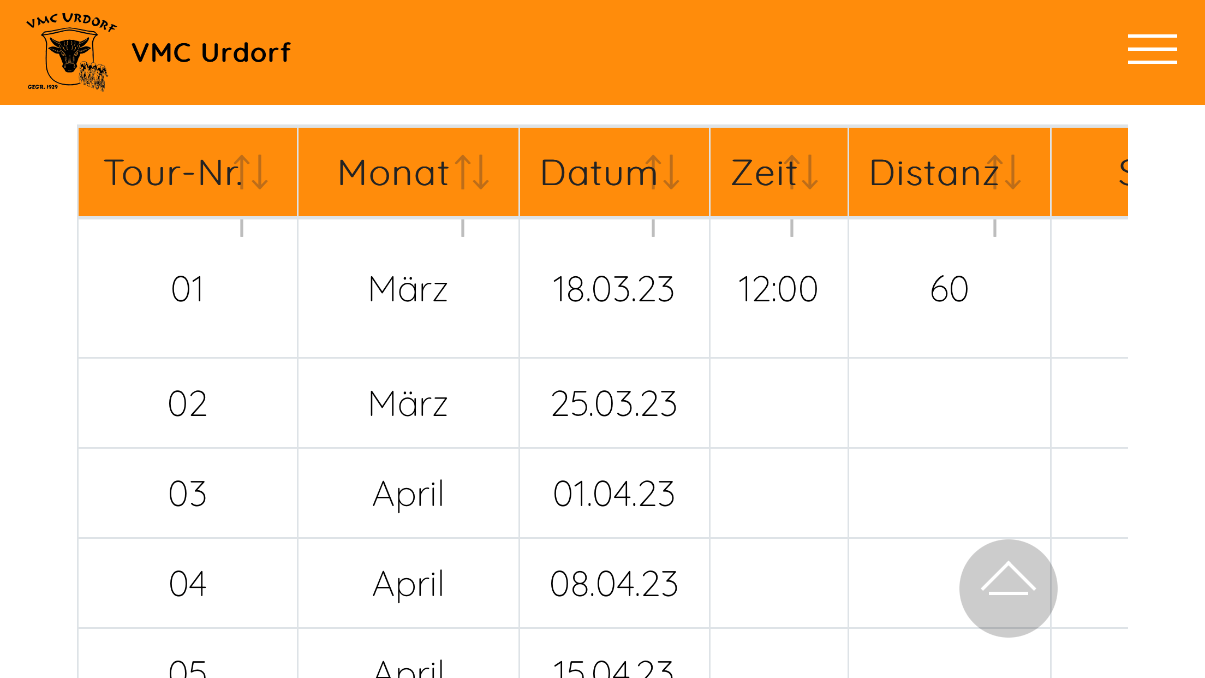Click the distance value 60
The image size is (1205, 678).
pos(950,289)
